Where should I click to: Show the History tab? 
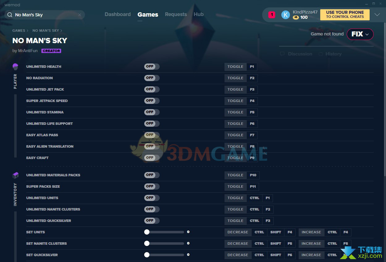(330, 54)
